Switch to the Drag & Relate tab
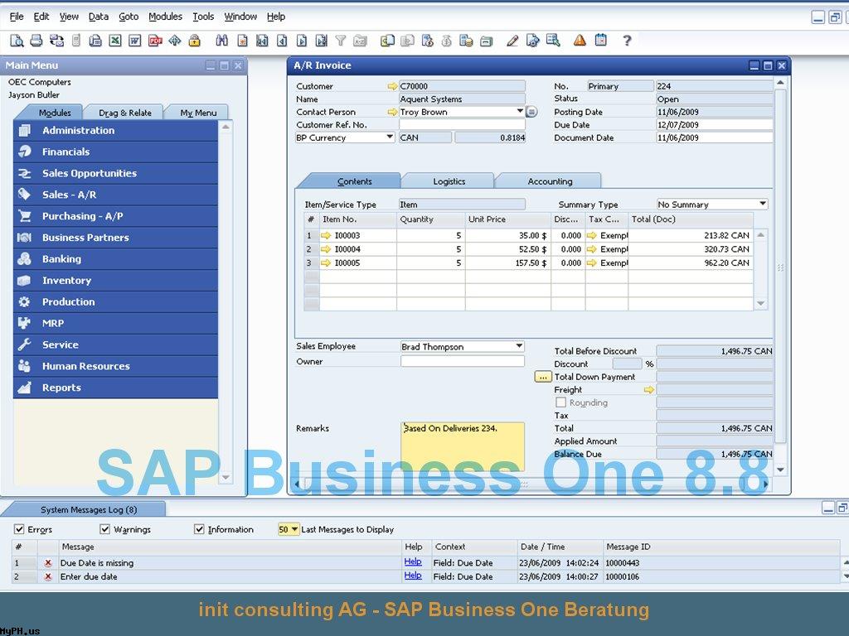This screenshot has width=849, height=636. click(125, 113)
